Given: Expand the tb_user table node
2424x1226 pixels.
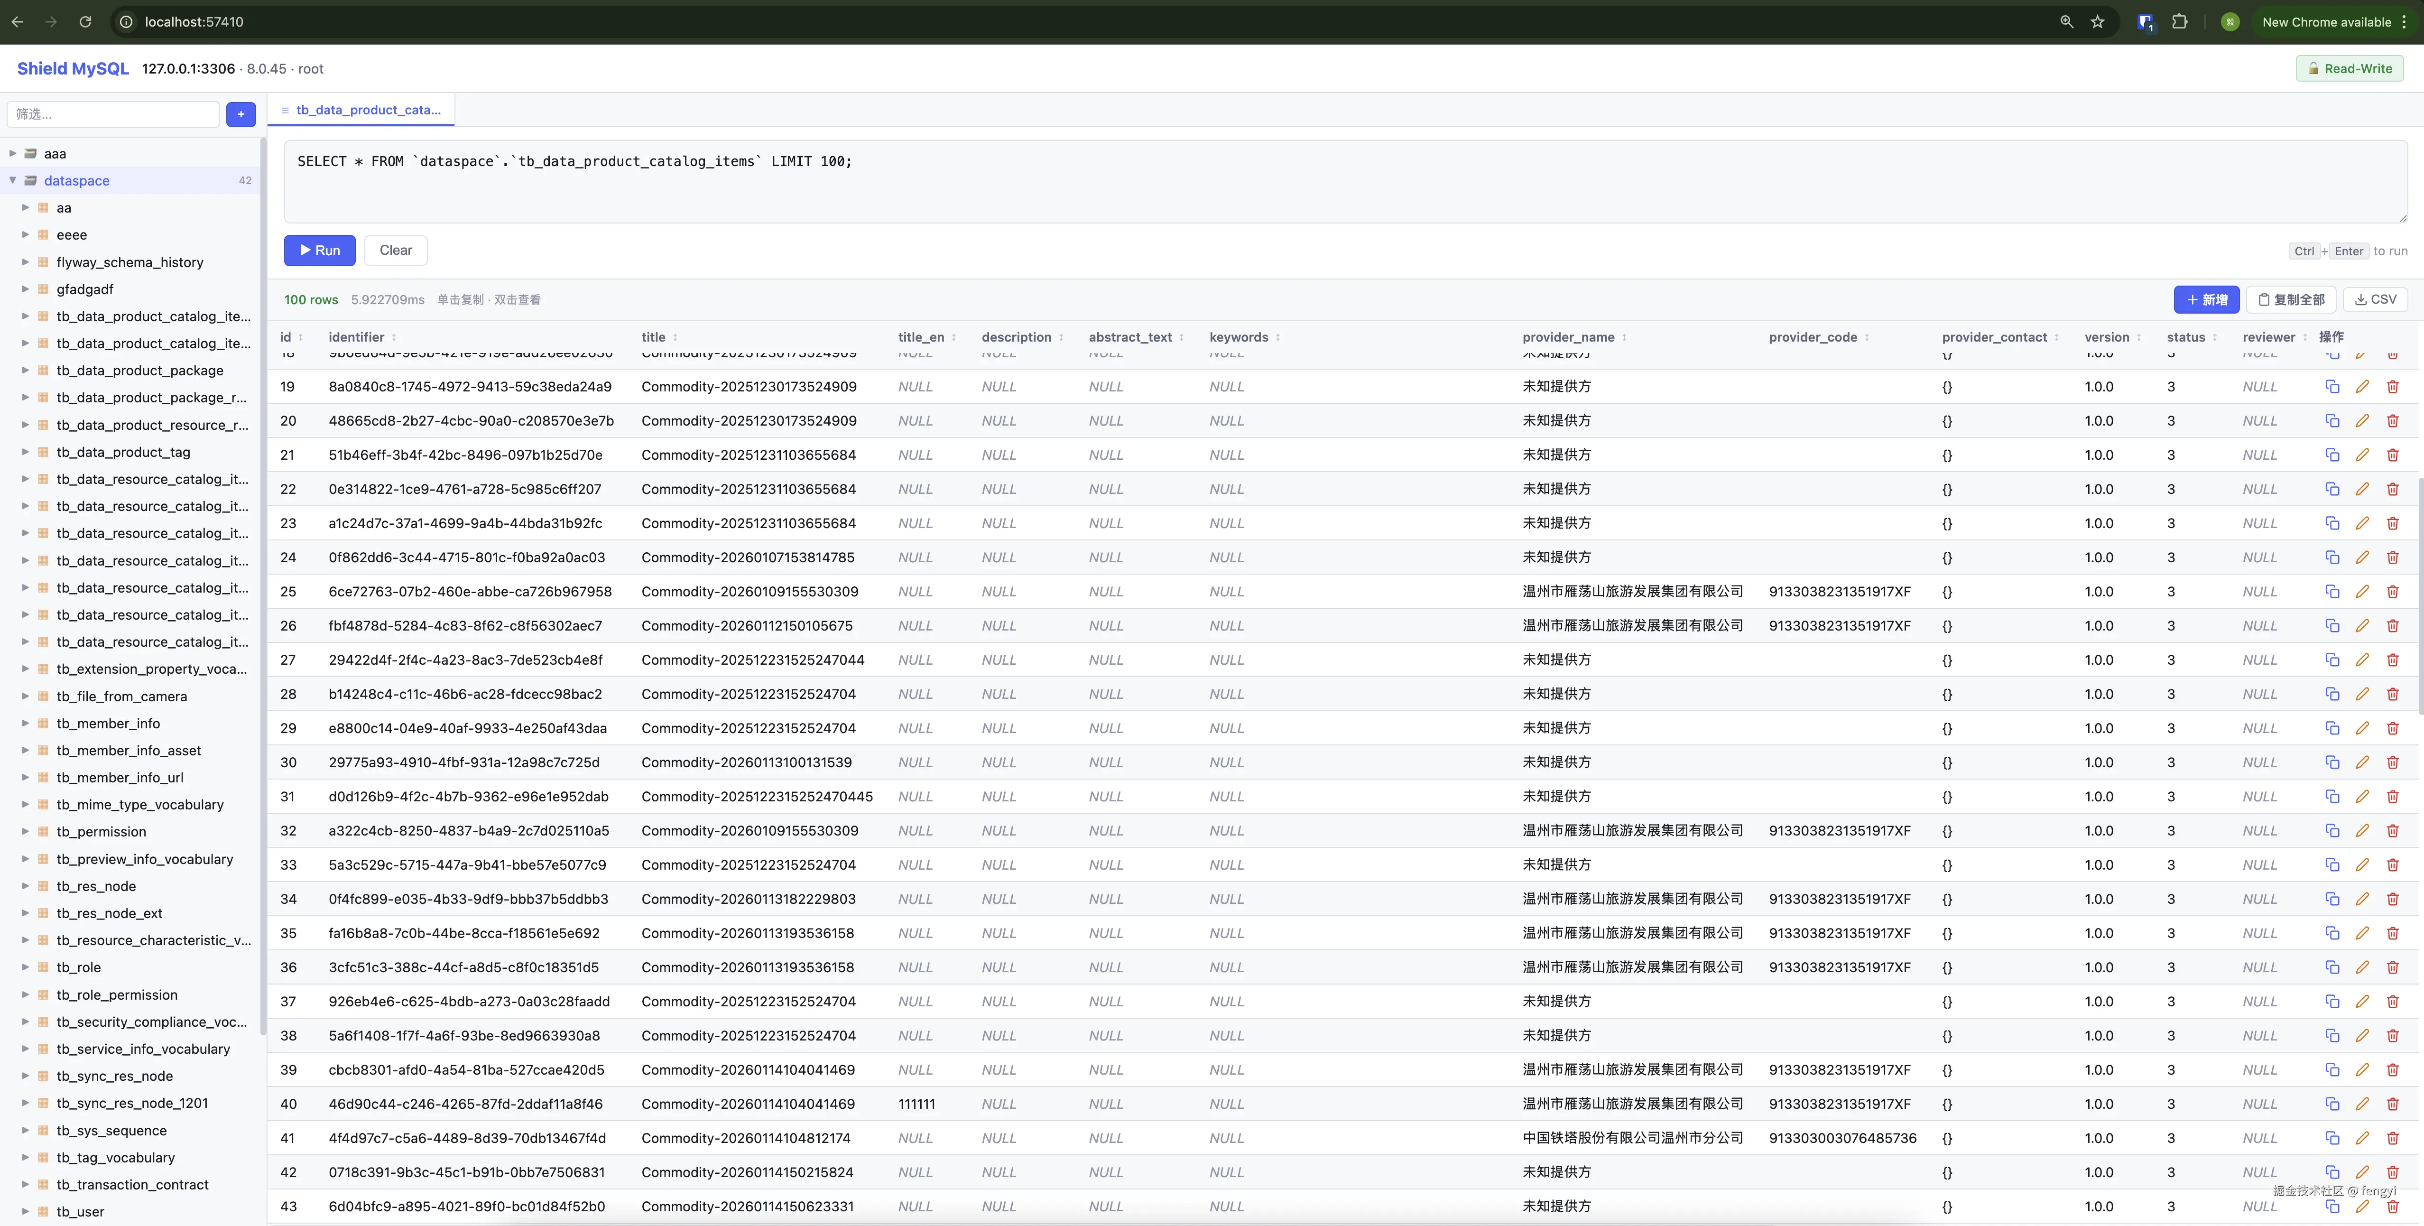Looking at the screenshot, I should tap(26, 1212).
